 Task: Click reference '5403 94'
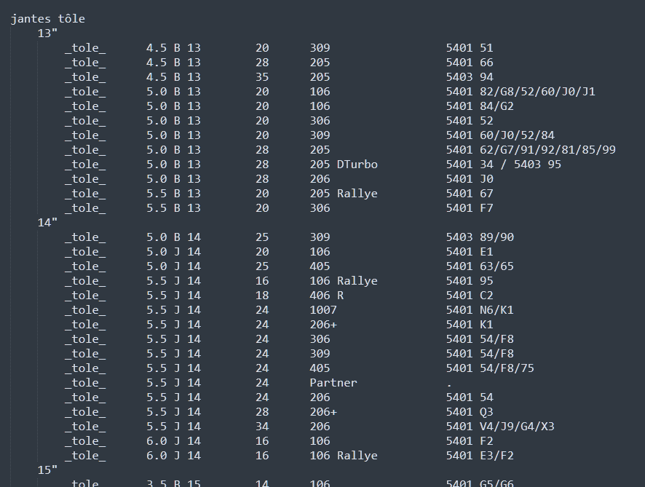tap(470, 77)
